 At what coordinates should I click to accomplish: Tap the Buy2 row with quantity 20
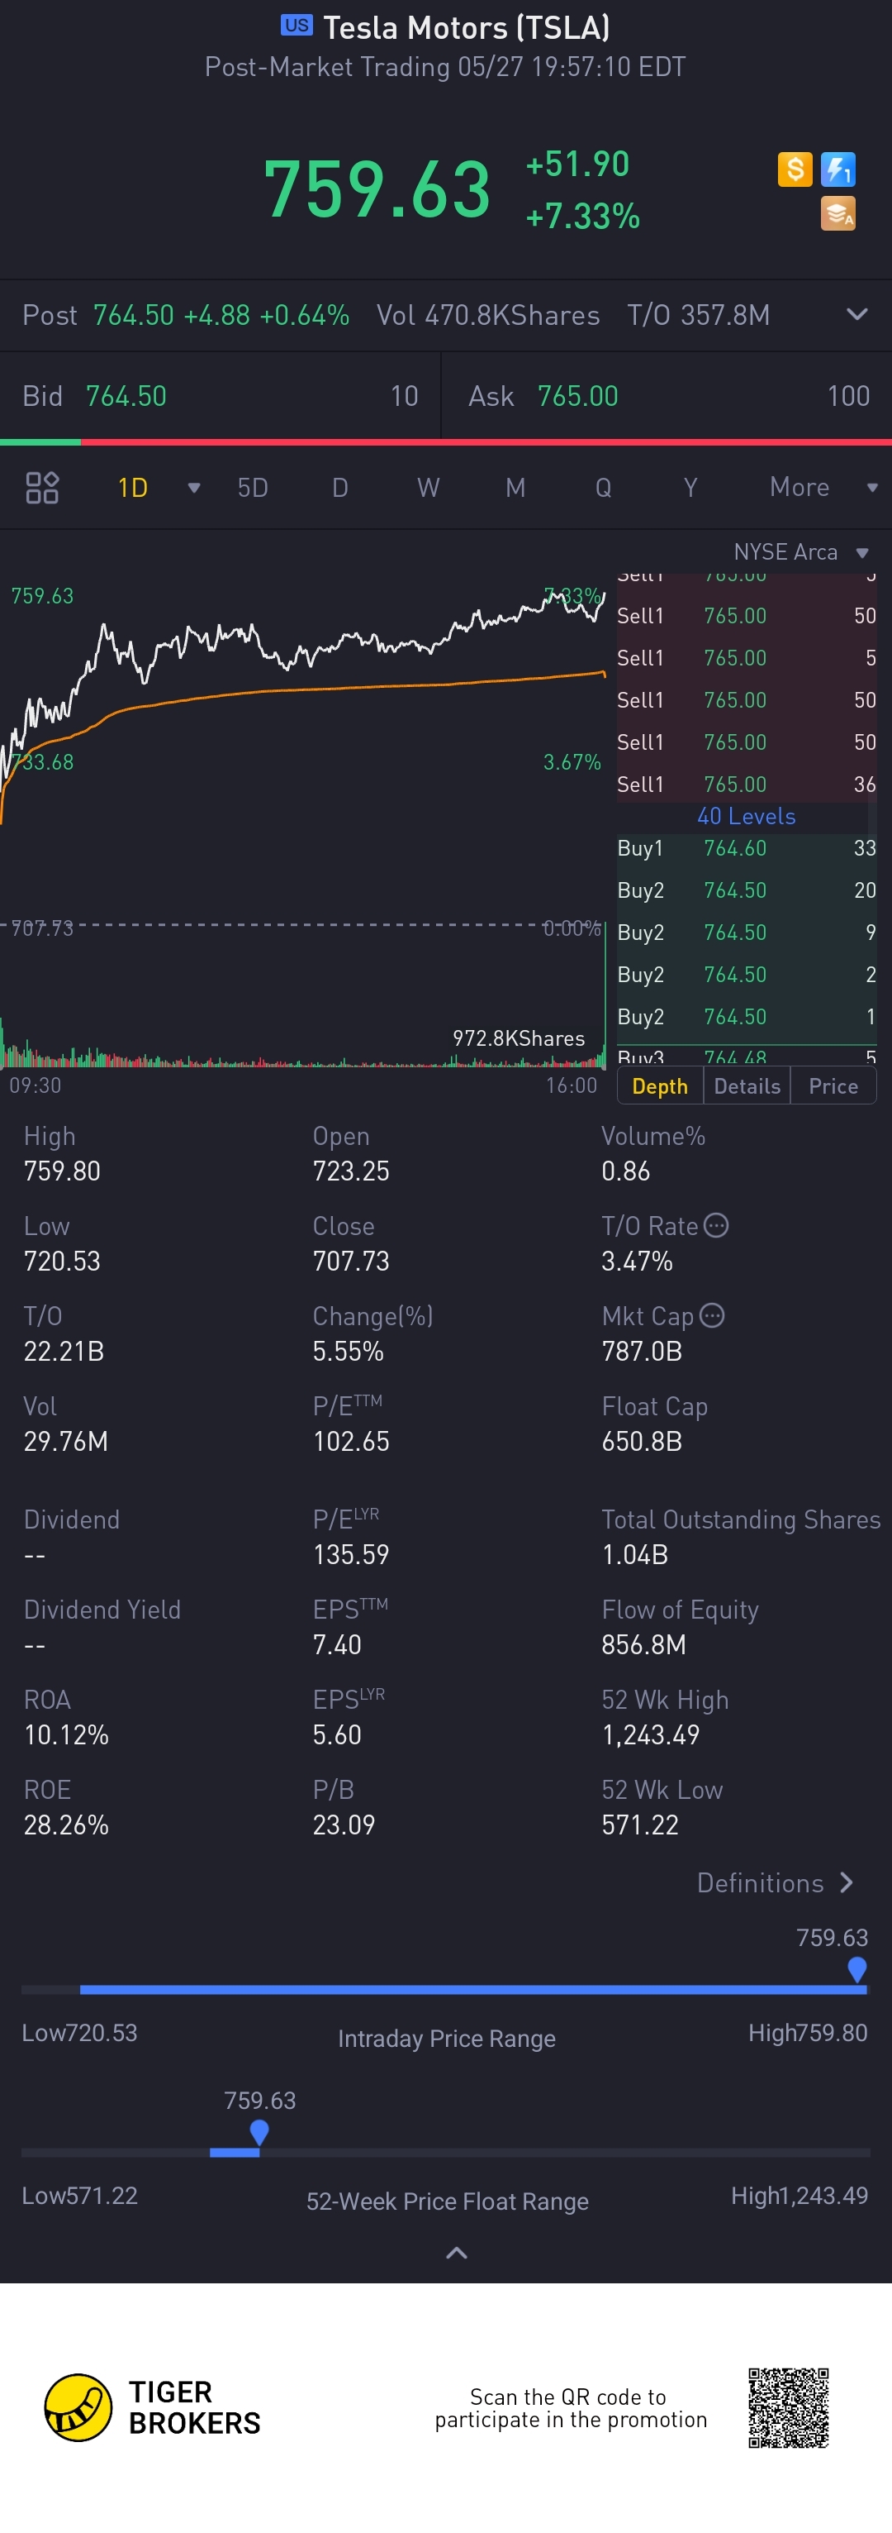point(746,890)
